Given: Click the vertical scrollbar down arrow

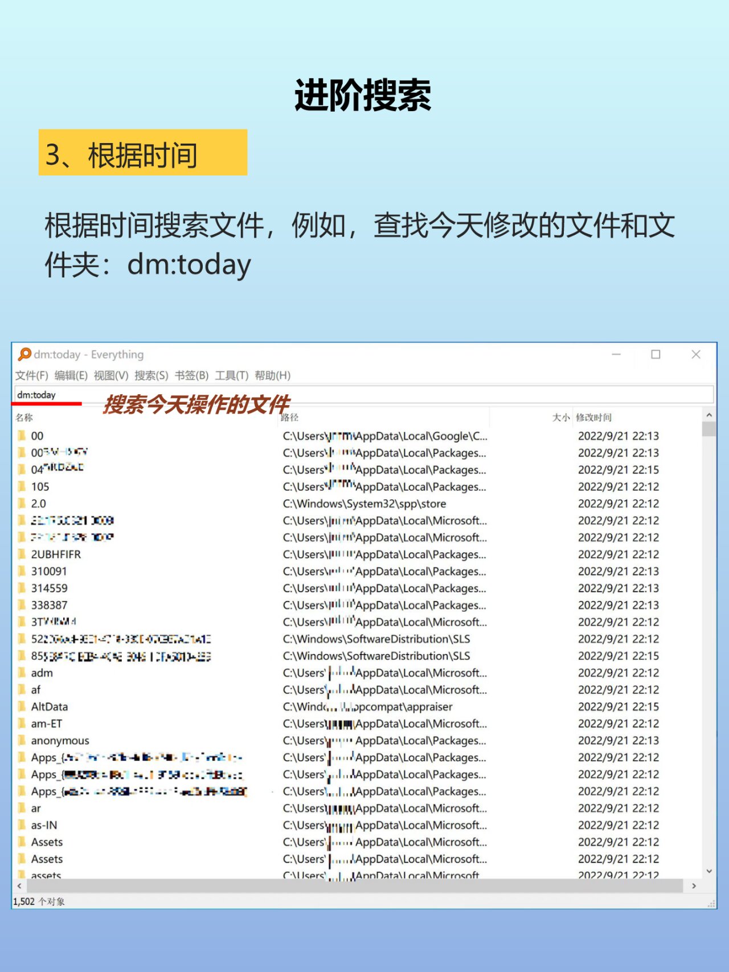Looking at the screenshot, I should click(x=709, y=871).
